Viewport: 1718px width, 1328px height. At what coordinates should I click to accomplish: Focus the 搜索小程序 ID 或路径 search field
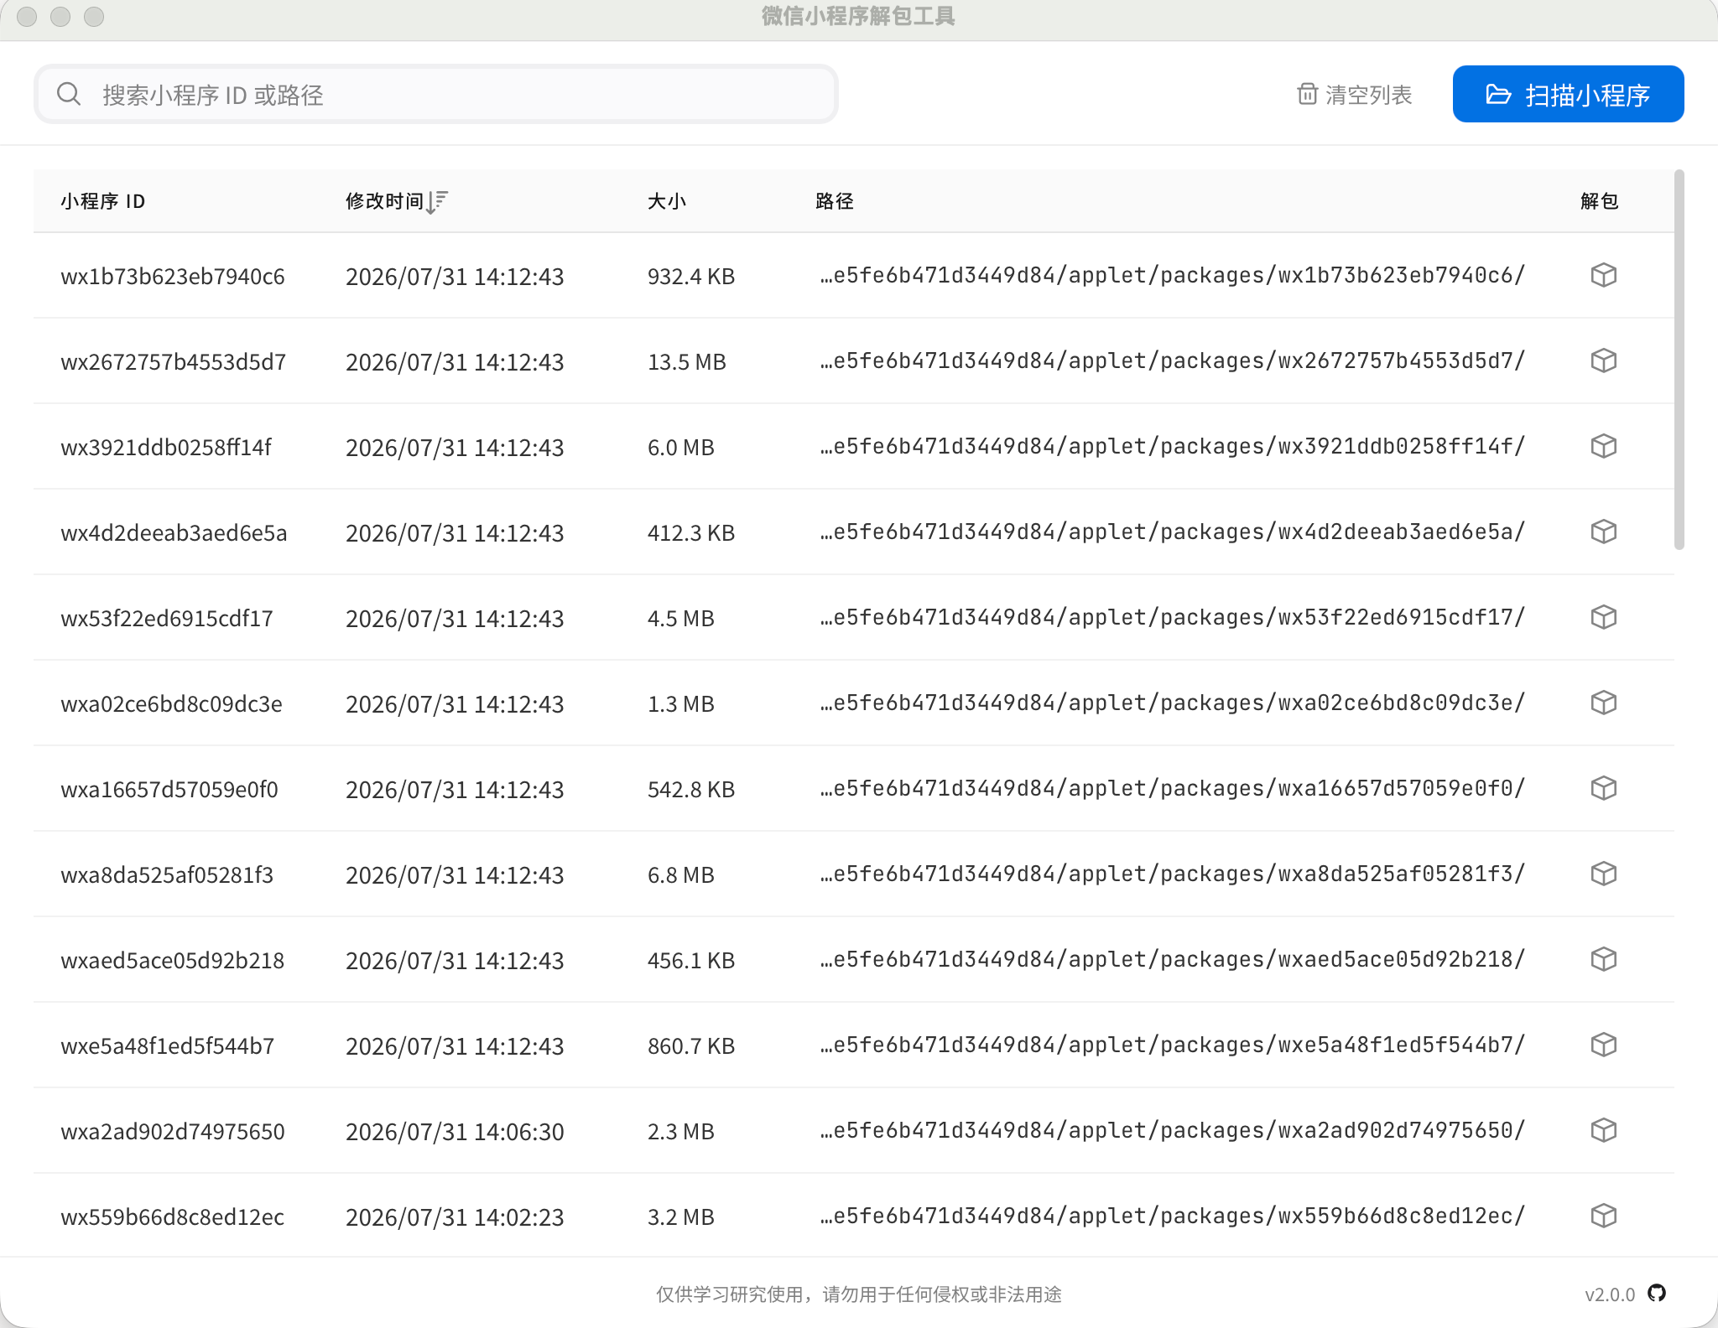coord(436,94)
